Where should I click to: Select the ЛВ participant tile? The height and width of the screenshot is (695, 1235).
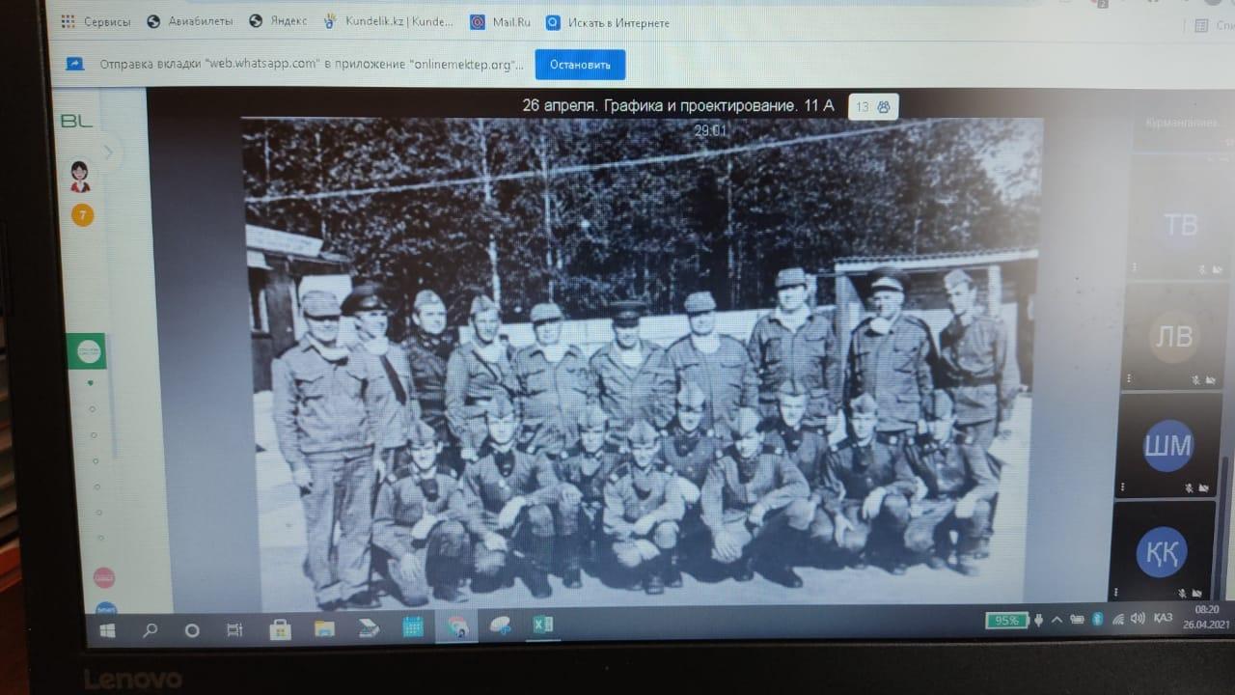1173,337
